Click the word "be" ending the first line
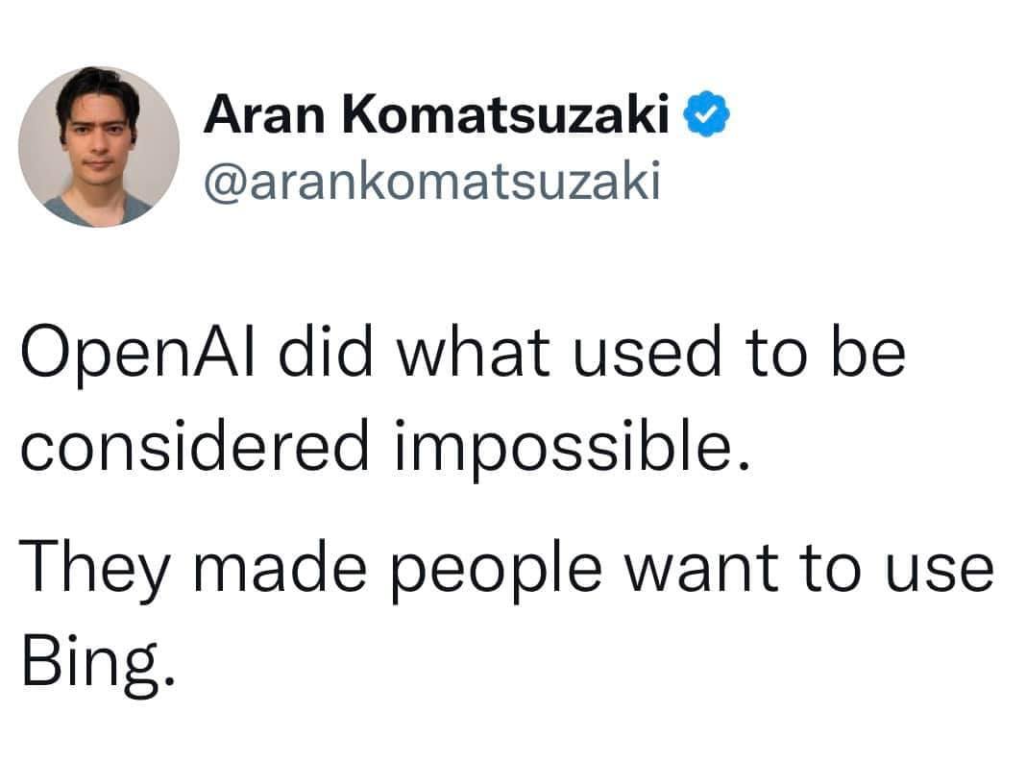The height and width of the screenshot is (761, 1026). (876, 356)
